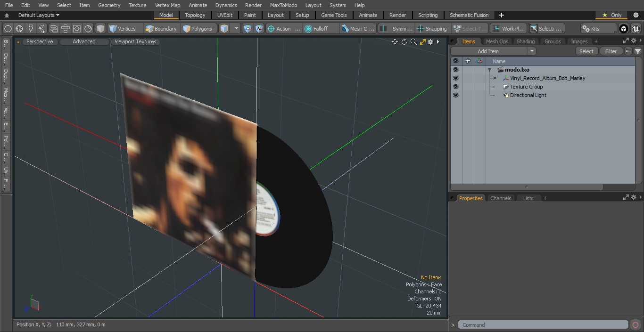Click the checkered cube-on-shield icon
Screen dimensions: 644x332
pyautogui.click(x=259, y=29)
